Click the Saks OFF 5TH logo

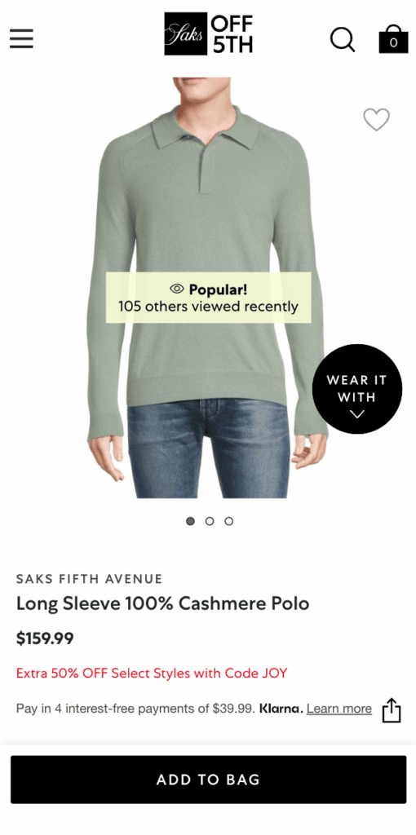[x=208, y=34]
